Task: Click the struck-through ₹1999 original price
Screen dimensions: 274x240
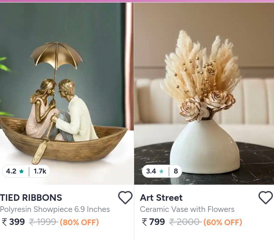Action: pyautogui.click(x=43, y=222)
